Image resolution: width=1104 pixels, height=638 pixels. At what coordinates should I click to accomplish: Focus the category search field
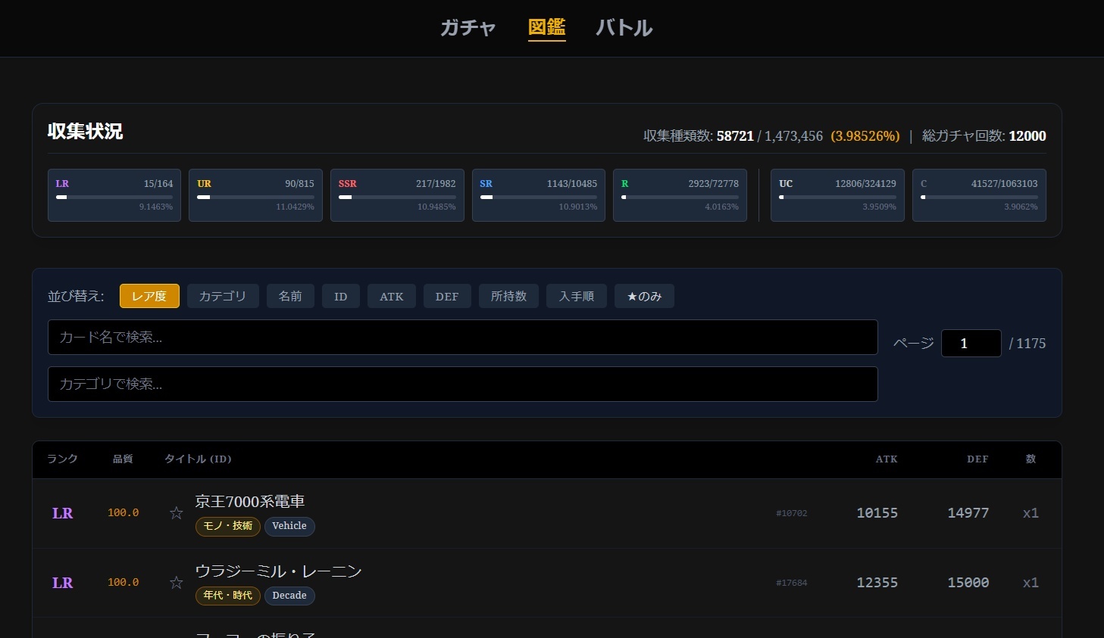coord(462,384)
